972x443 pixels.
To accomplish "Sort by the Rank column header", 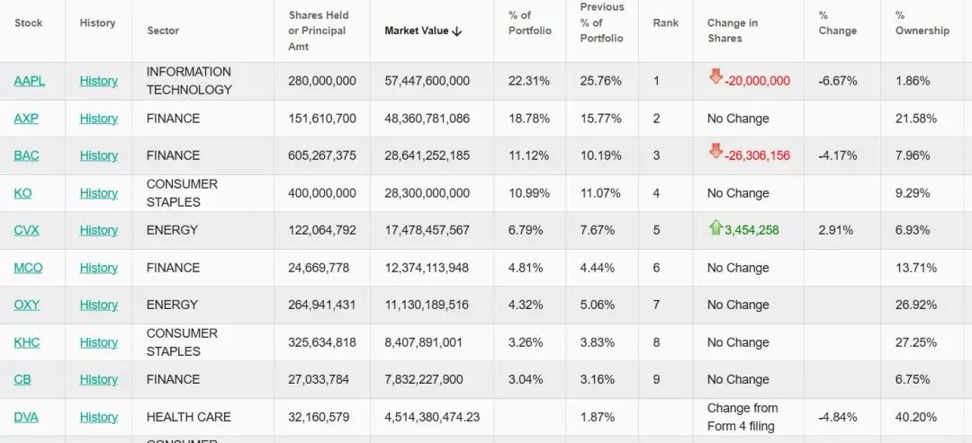I will point(666,22).
